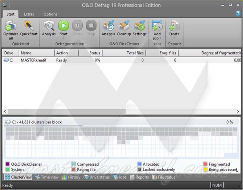Click the horizontal scrollbar right arrow
Viewport: 243px width, 190px height.
[238, 111]
